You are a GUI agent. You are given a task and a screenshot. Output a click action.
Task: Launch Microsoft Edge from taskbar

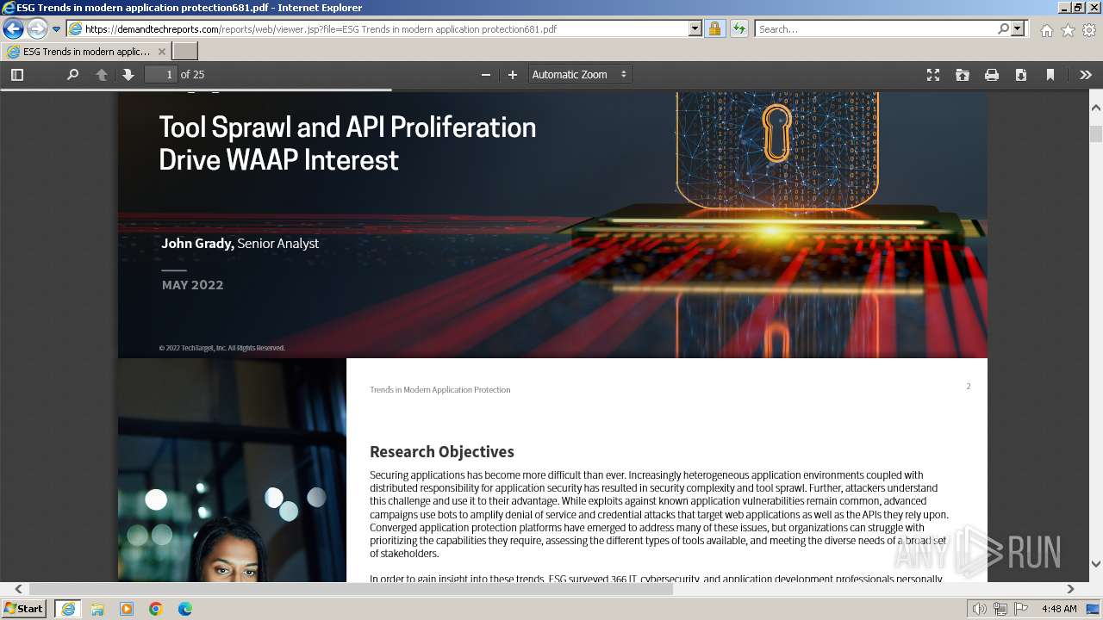click(185, 609)
